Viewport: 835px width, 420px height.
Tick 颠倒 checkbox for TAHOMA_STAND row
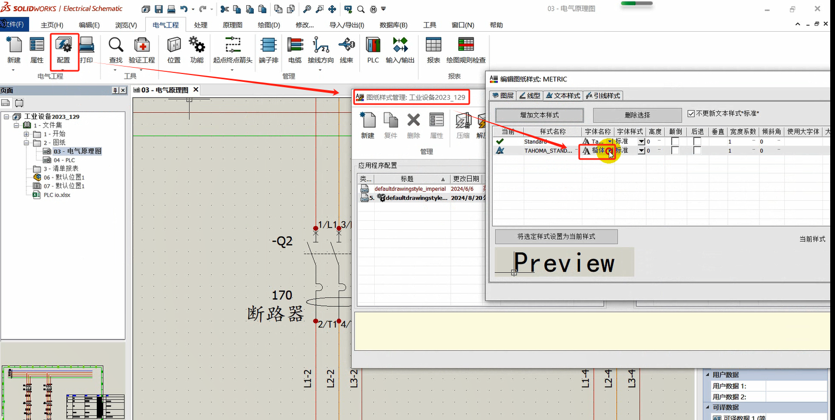675,151
